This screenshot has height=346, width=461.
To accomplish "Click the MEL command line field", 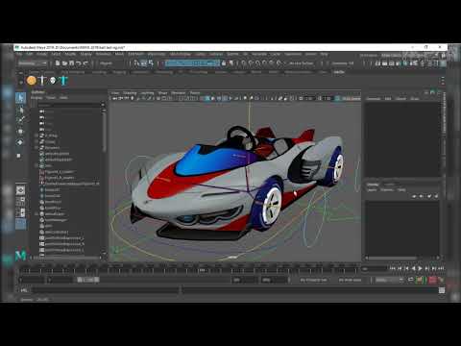I will pyautogui.click(x=106, y=290).
